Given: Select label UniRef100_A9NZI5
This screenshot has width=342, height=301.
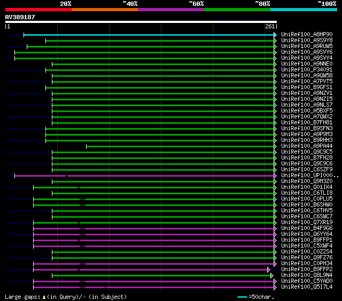Looking at the screenshot, I should click(307, 99).
